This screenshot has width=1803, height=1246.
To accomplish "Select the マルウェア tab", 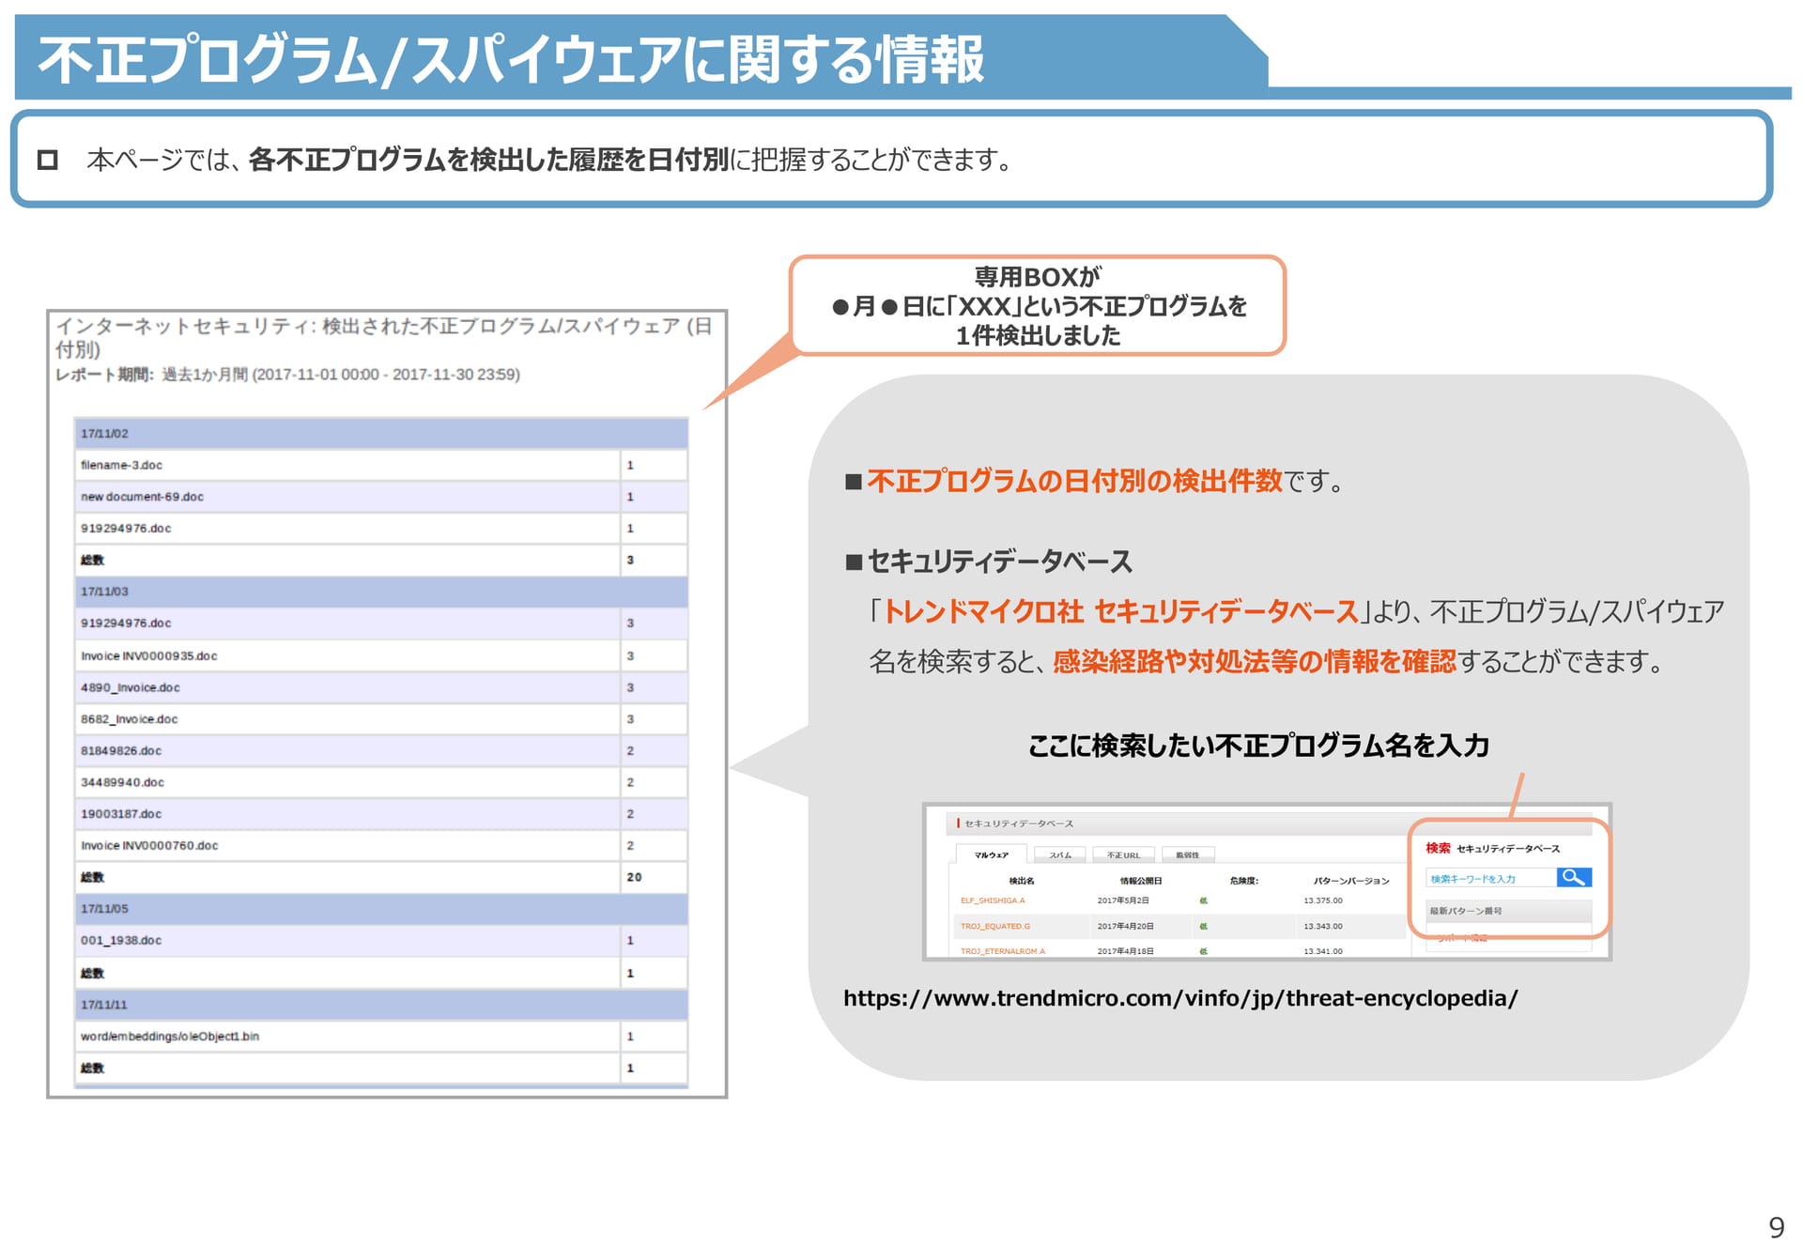I will point(991,854).
